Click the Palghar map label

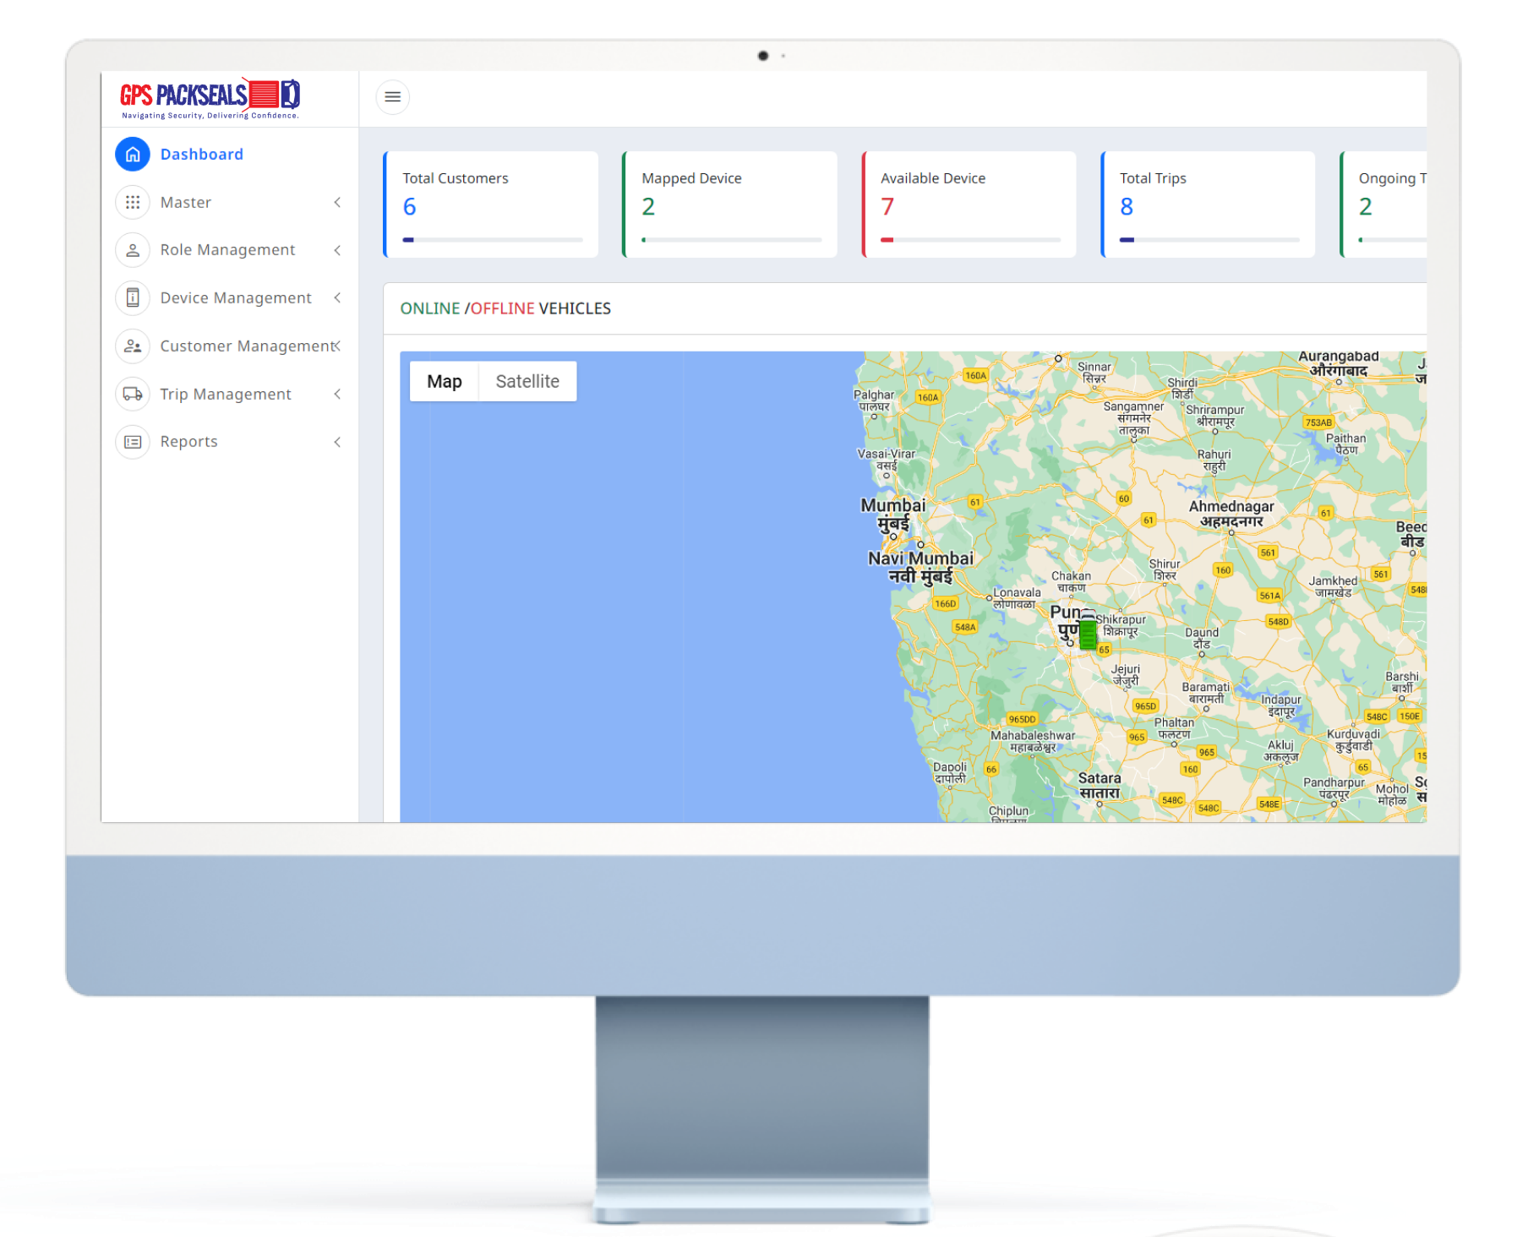tap(874, 401)
